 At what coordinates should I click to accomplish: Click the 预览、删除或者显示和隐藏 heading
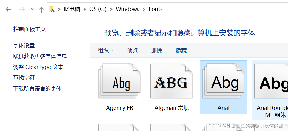(180, 33)
